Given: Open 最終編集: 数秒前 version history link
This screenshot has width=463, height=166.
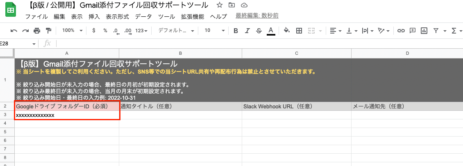Looking at the screenshot, I should point(257,16).
